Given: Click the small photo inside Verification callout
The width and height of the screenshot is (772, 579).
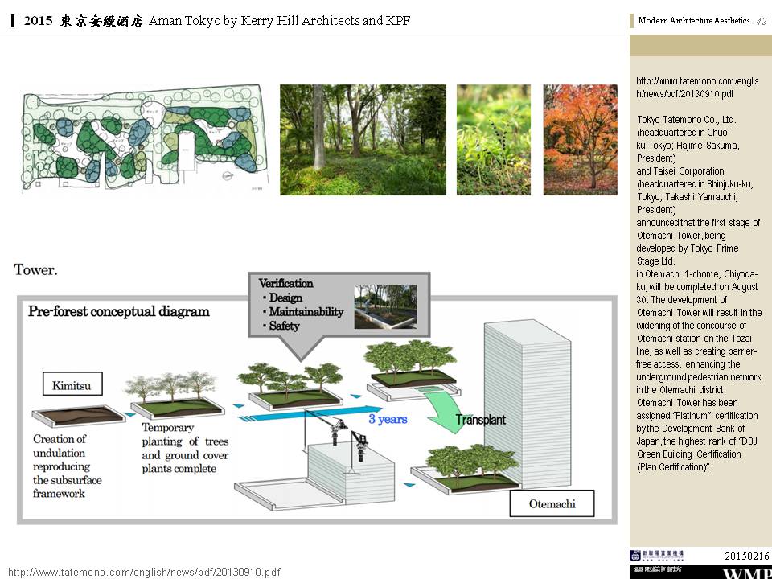Looking at the screenshot, I should [385, 306].
